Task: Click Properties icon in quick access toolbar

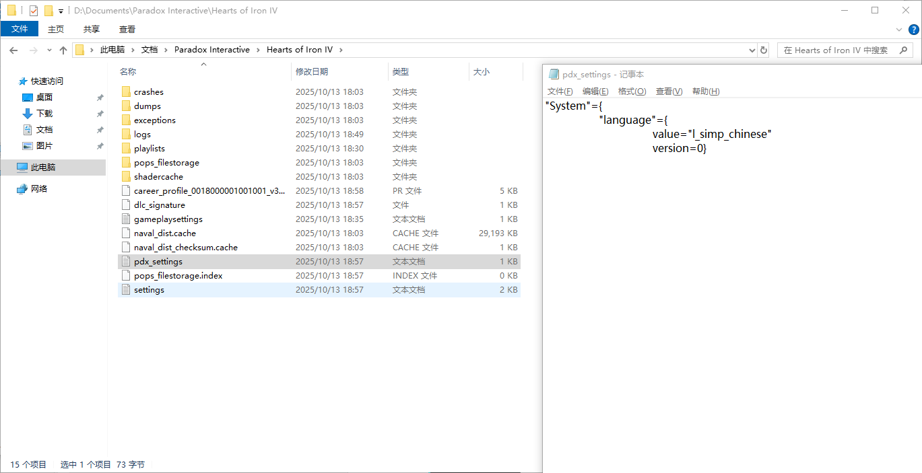Action: 34,11
